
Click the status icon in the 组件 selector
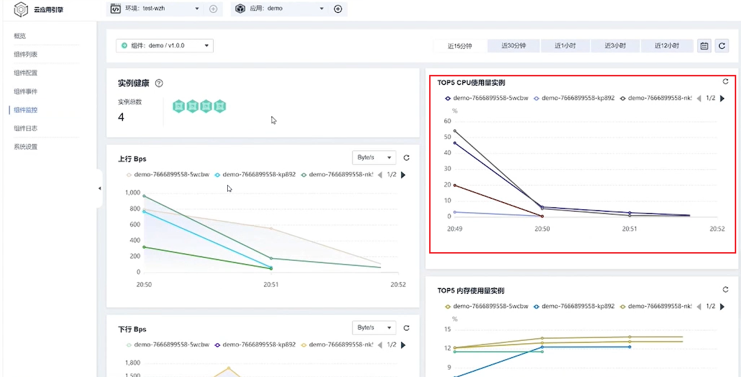click(124, 46)
